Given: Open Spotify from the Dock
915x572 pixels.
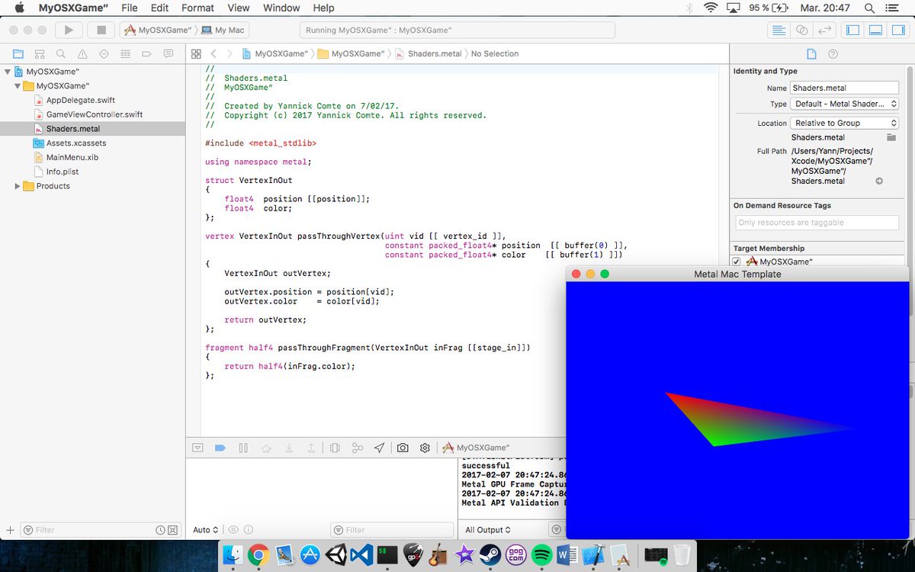Looking at the screenshot, I should [x=541, y=554].
